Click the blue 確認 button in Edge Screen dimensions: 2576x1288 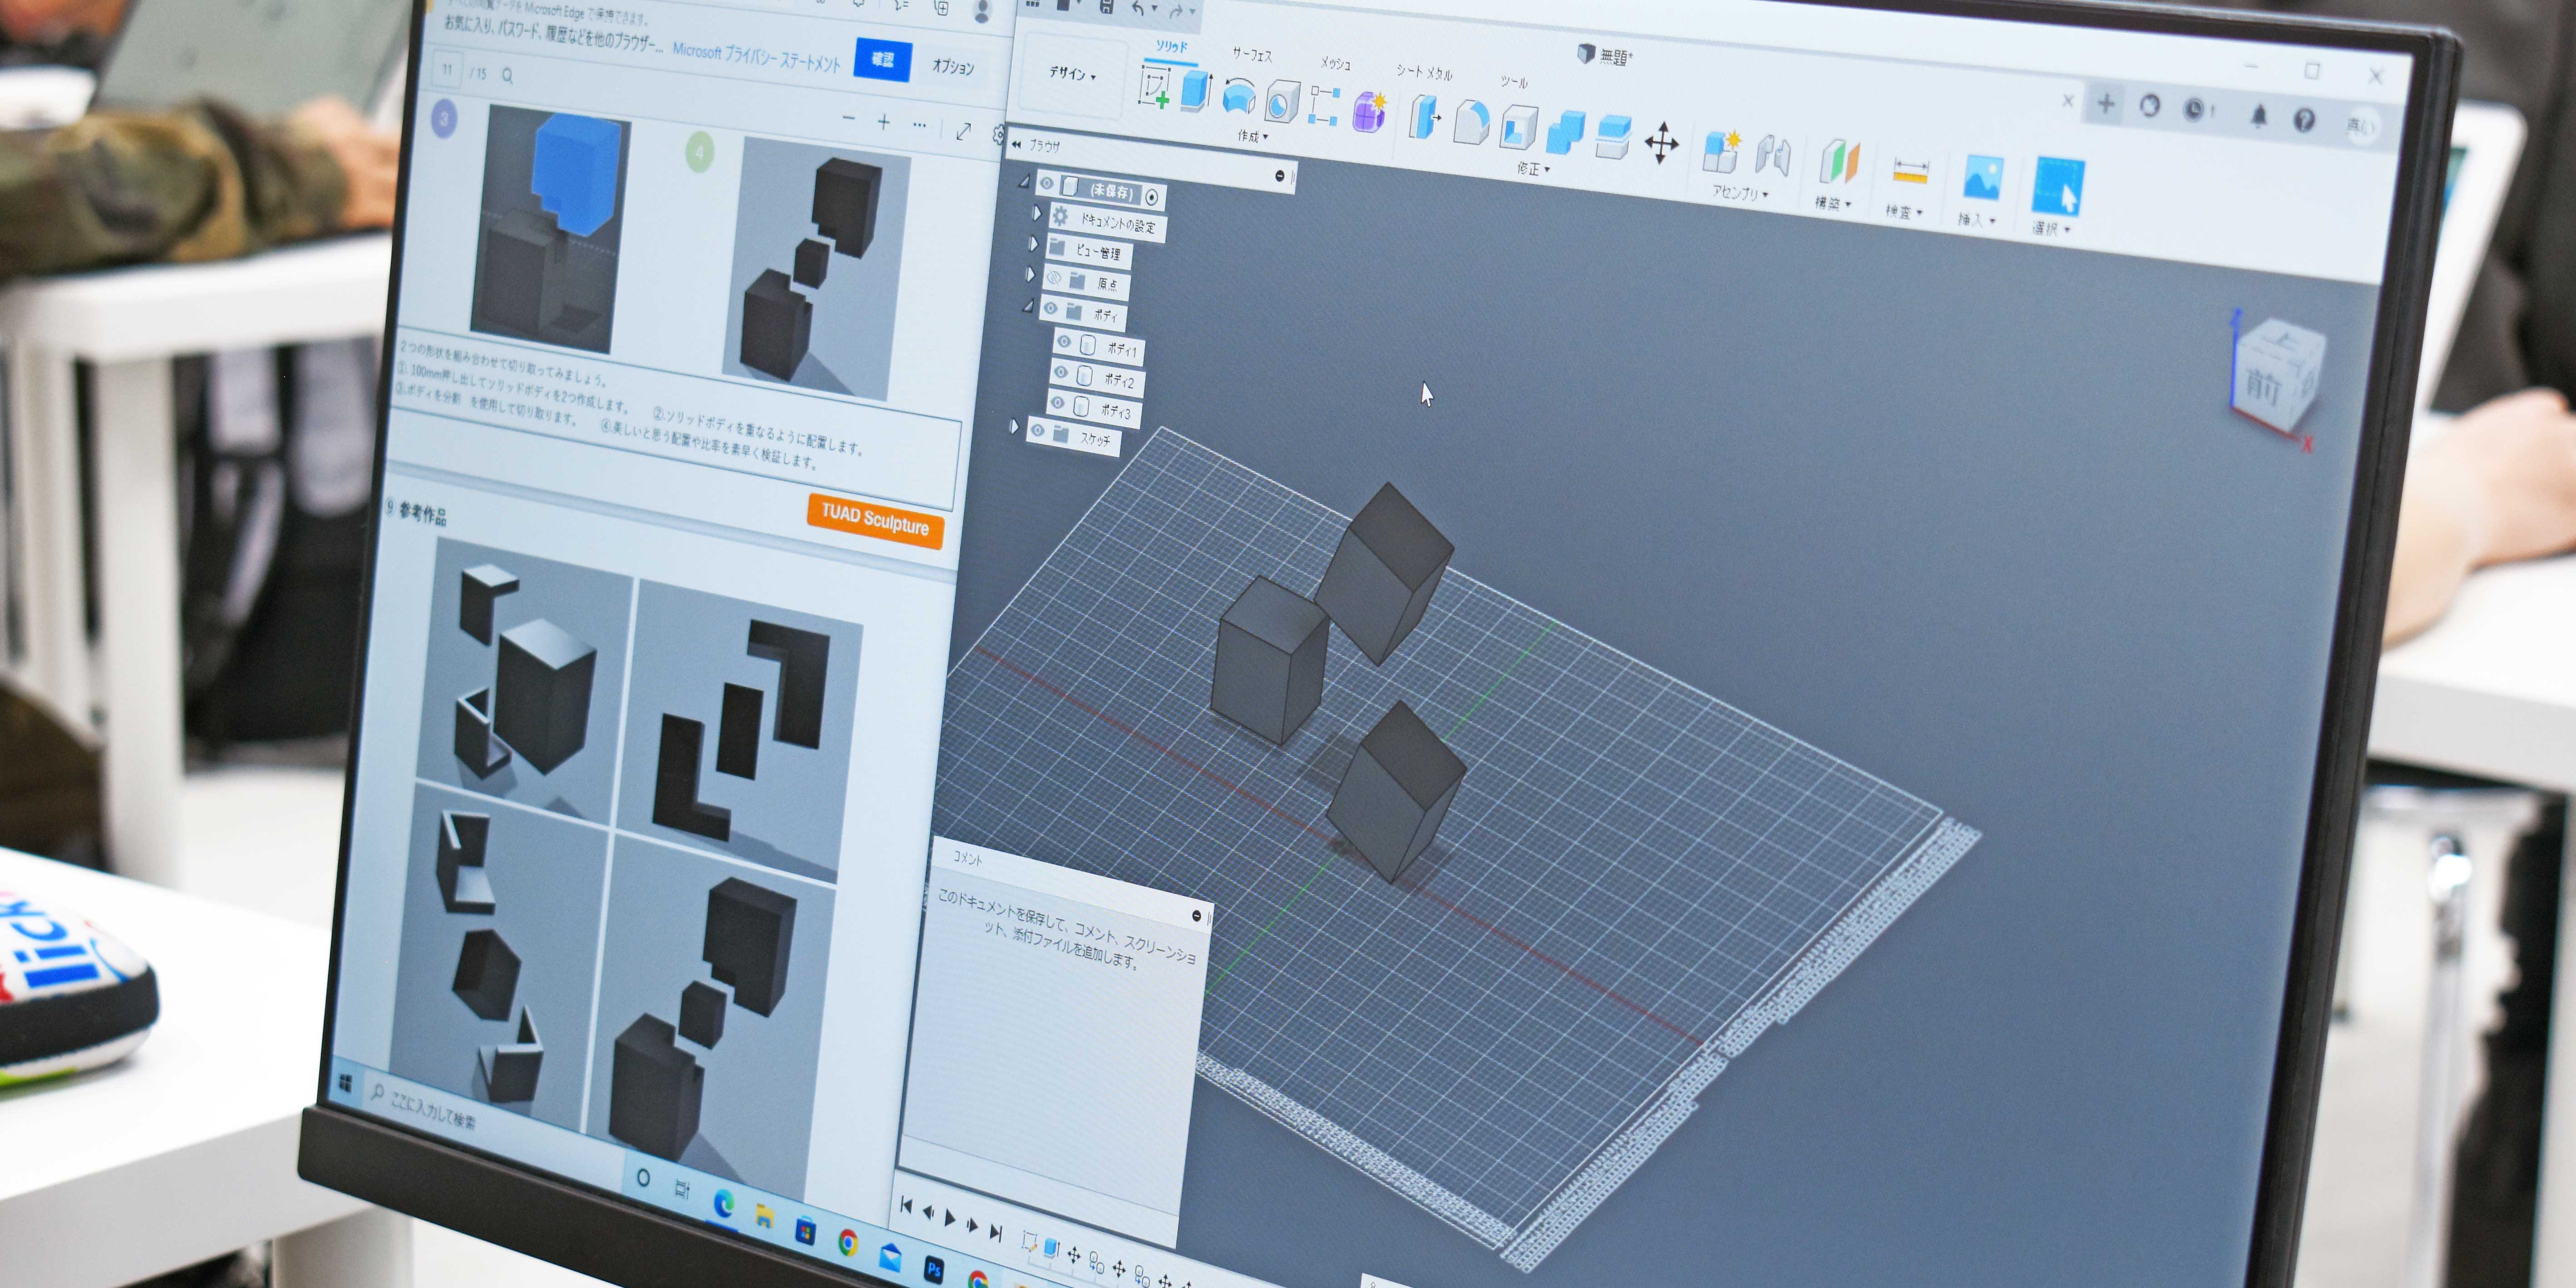pos(882,60)
